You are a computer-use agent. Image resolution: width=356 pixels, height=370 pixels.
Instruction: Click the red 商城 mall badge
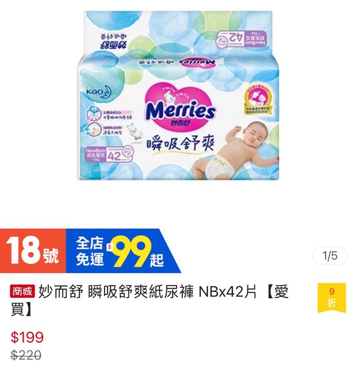pos(23,291)
